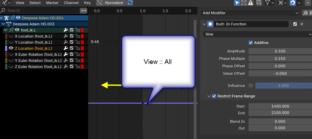This screenshot has height=139, width=312.
Task: Disable the Built-In Function modifier checkbox
Action: click(x=295, y=24)
